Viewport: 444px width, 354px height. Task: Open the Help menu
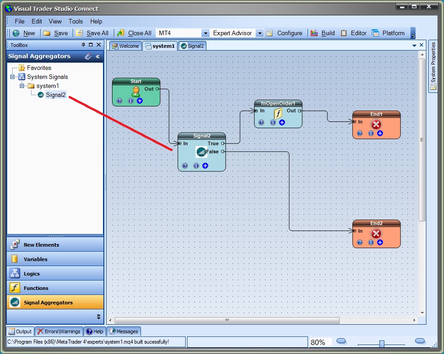96,21
